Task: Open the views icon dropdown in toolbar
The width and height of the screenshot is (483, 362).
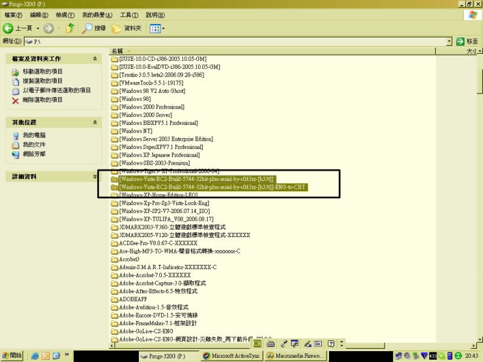Action: tap(157, 28)
